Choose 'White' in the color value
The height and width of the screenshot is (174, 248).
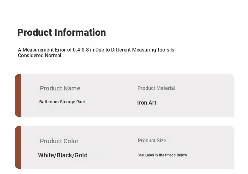(46, 155)
